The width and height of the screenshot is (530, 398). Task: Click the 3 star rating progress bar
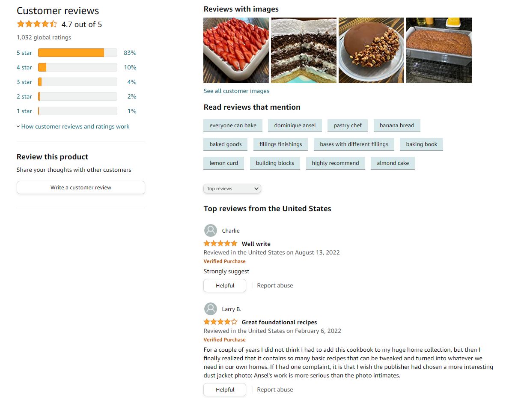click(x=77, y=81)
